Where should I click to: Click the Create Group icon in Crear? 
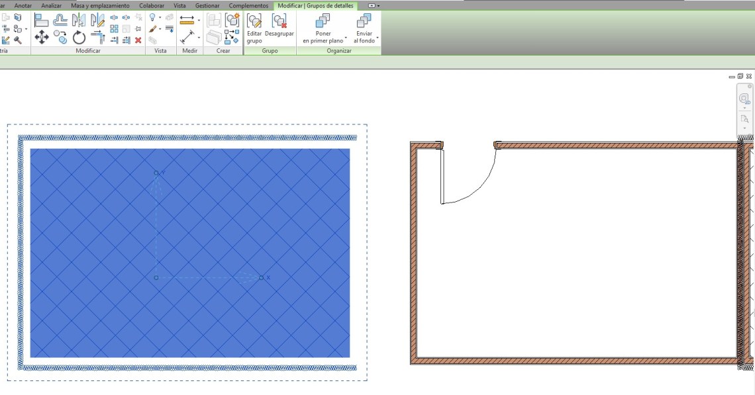(232, 20)
